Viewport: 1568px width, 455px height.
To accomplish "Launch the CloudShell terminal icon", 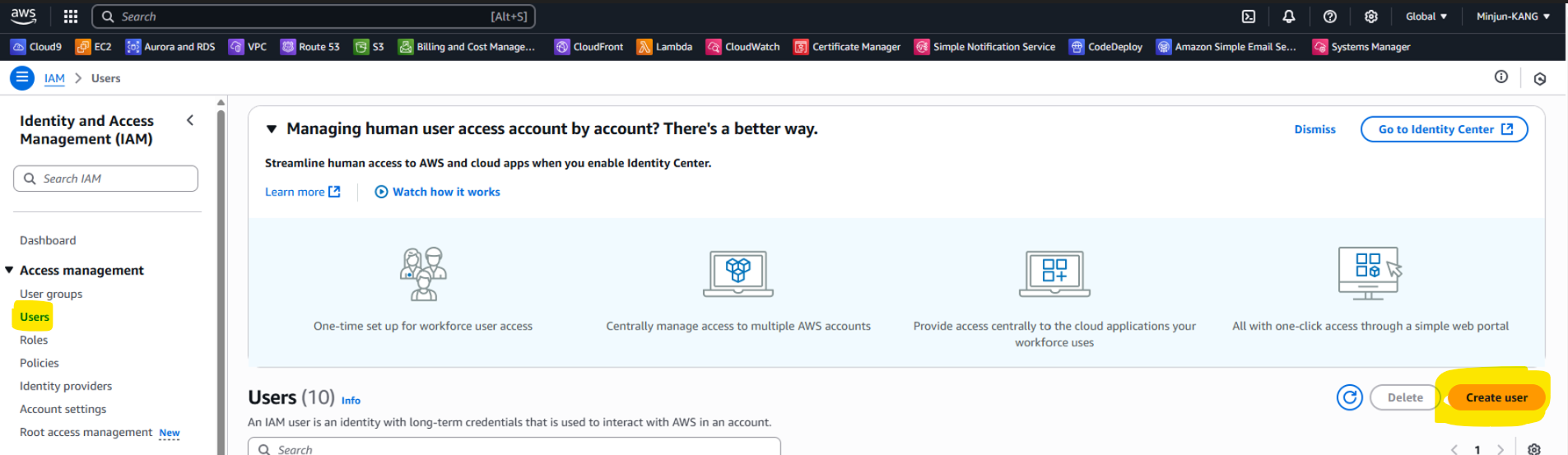I will click(x=1249, y=16).
